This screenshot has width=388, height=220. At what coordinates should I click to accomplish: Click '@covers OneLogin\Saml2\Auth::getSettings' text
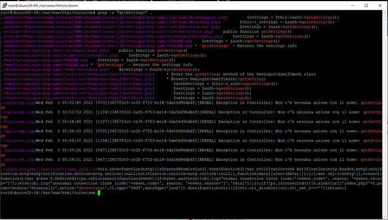click(219, 79)
